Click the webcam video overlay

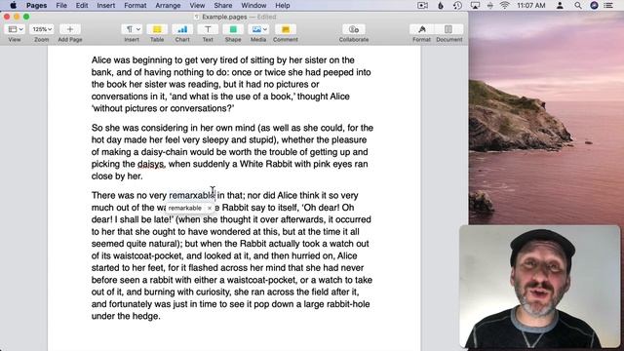pos(539,287)
